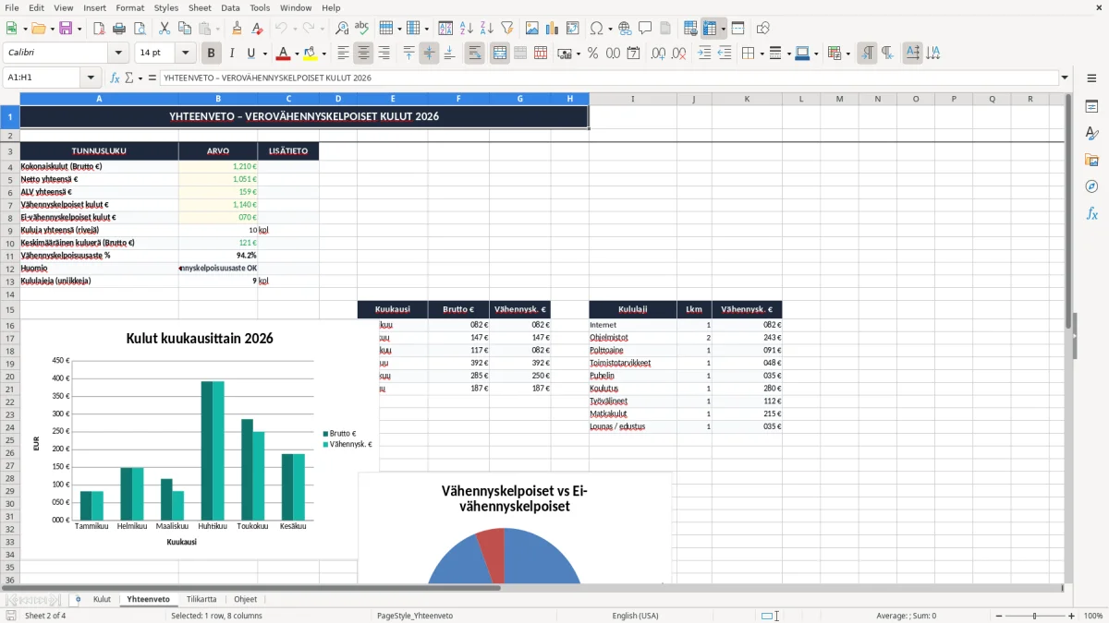Viewport: 1109px width, 623px height.
Task: Switch to the Kulut sheet tab
Action: (x=102, y=599)
